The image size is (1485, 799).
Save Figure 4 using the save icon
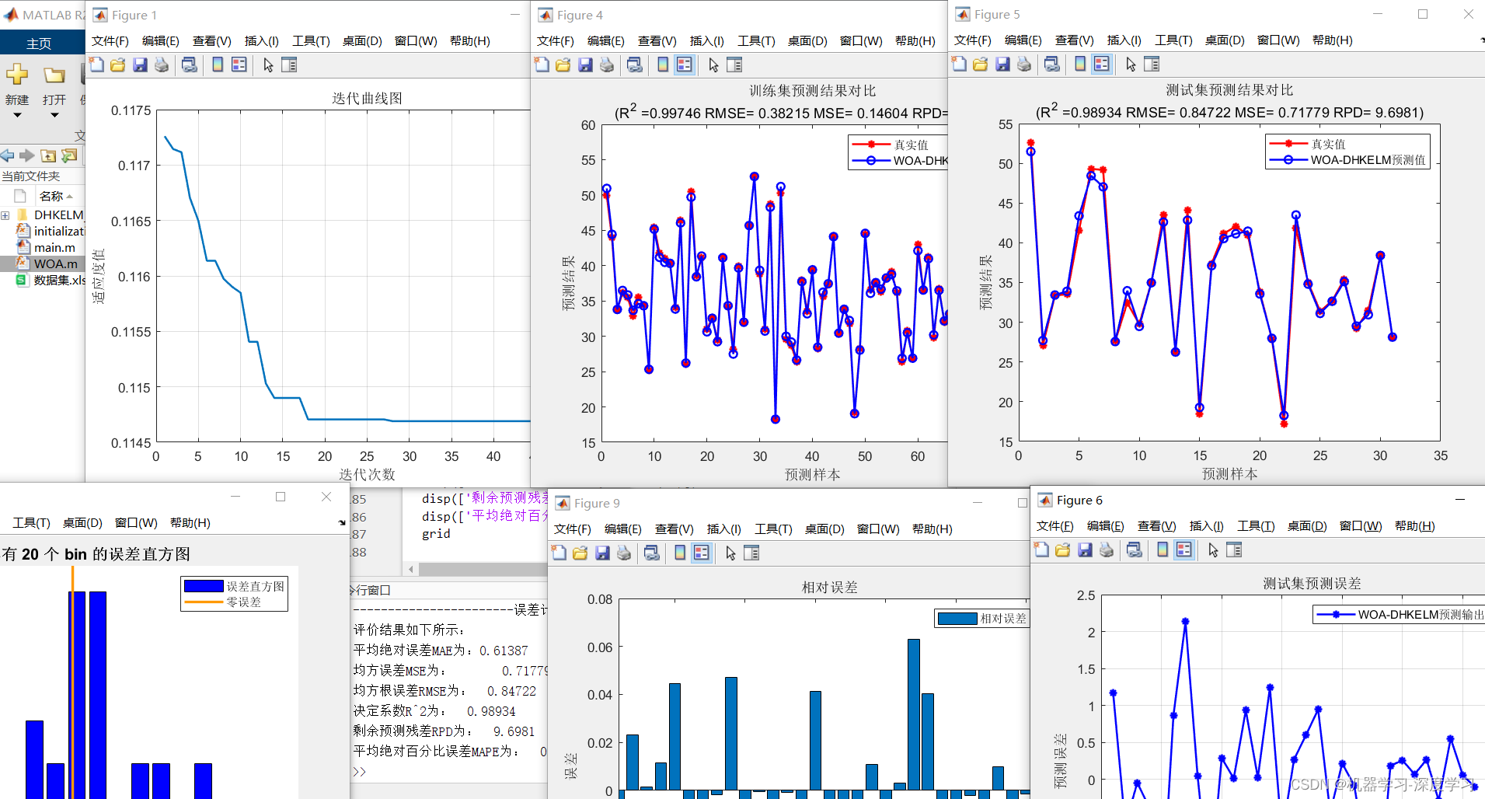585,65
